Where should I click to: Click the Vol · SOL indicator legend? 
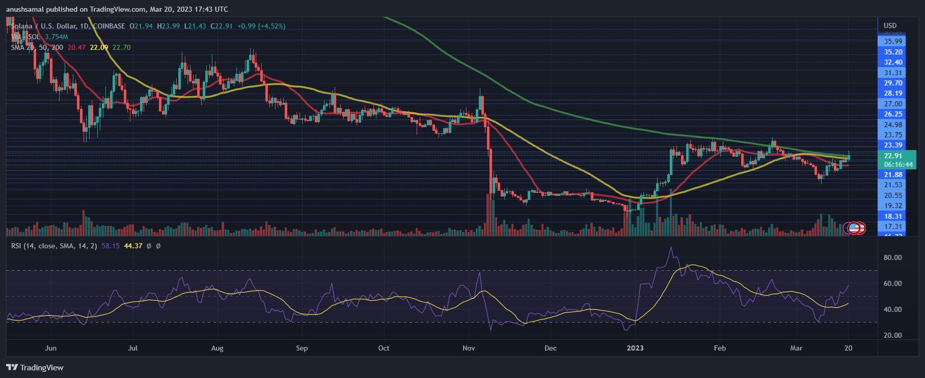pyautogui.click(x=25, y=37)
